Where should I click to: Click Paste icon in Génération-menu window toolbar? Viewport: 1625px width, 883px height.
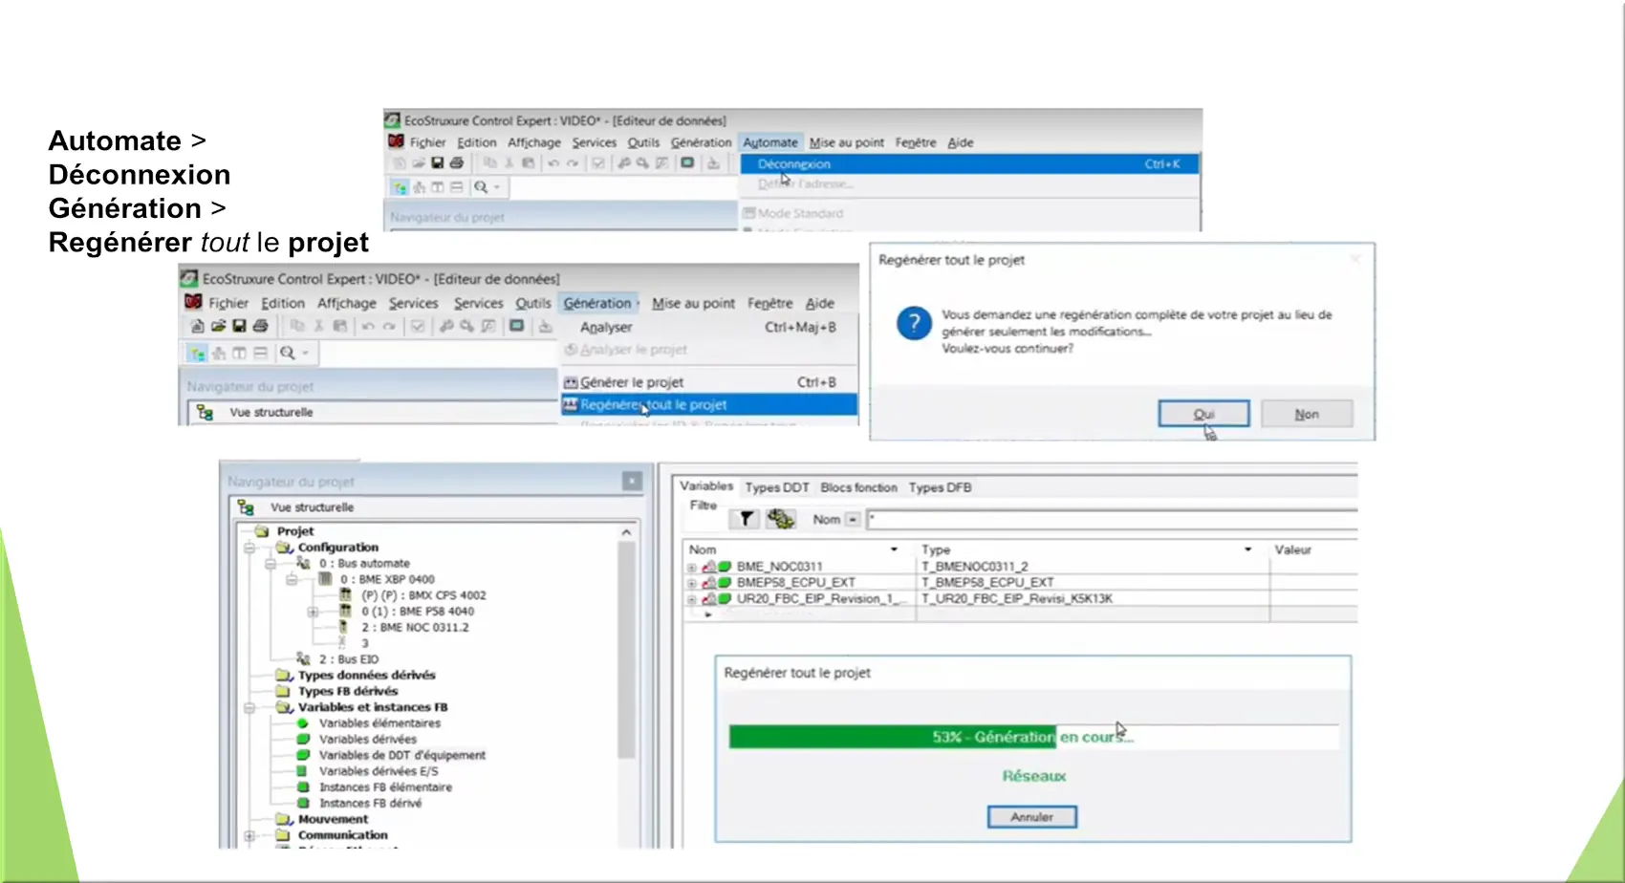(x=339, y=327)
